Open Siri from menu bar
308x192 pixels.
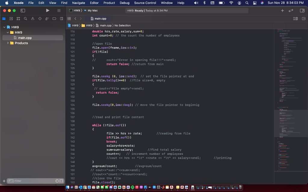[262, 3]
